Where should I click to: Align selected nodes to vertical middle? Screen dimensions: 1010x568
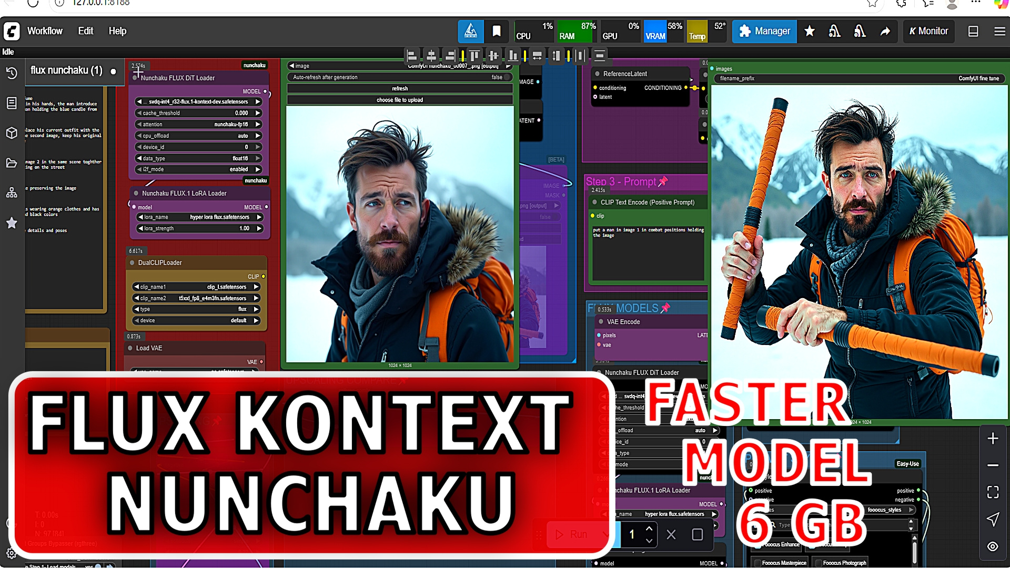click(493, 55)
